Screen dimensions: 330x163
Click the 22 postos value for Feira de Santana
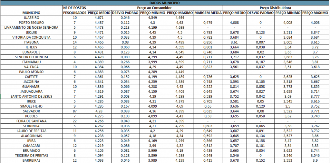coord(75,121)
